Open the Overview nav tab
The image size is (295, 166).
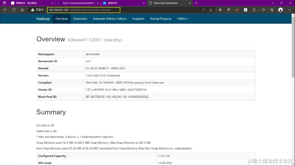[62, 19]
